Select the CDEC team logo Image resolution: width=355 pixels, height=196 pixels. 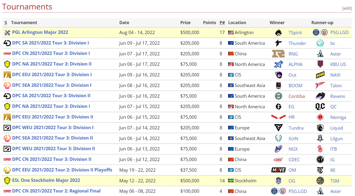point(278,160)
